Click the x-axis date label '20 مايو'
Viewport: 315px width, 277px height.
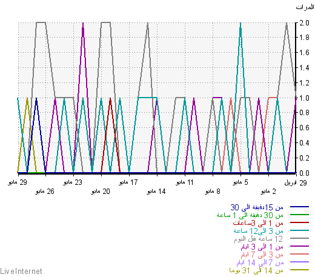(x=101, y=192)
